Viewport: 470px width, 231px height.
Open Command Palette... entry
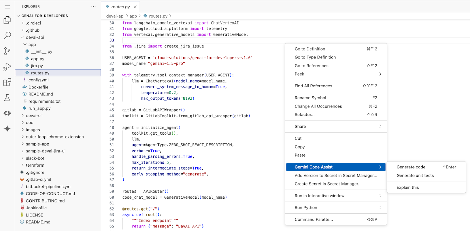pos(336,220)
